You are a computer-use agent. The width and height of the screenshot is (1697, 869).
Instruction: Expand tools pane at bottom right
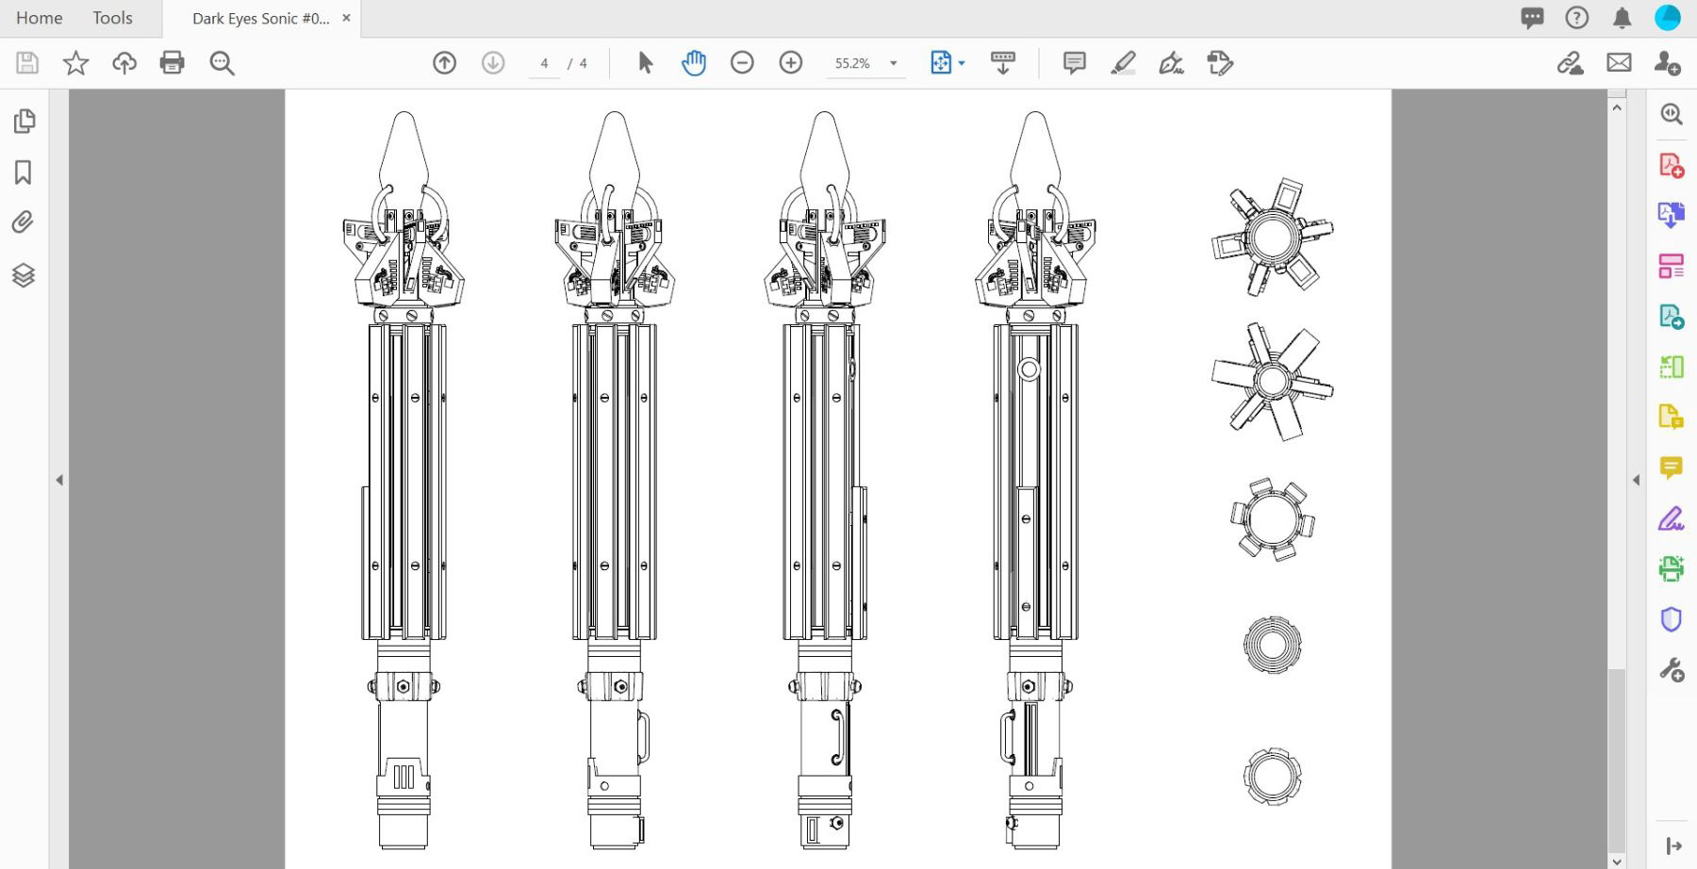(1673, 845)
